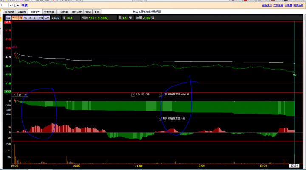Click the volume value 127 張
The width and height of the screenshot is (306, 170).
[127, 18]
